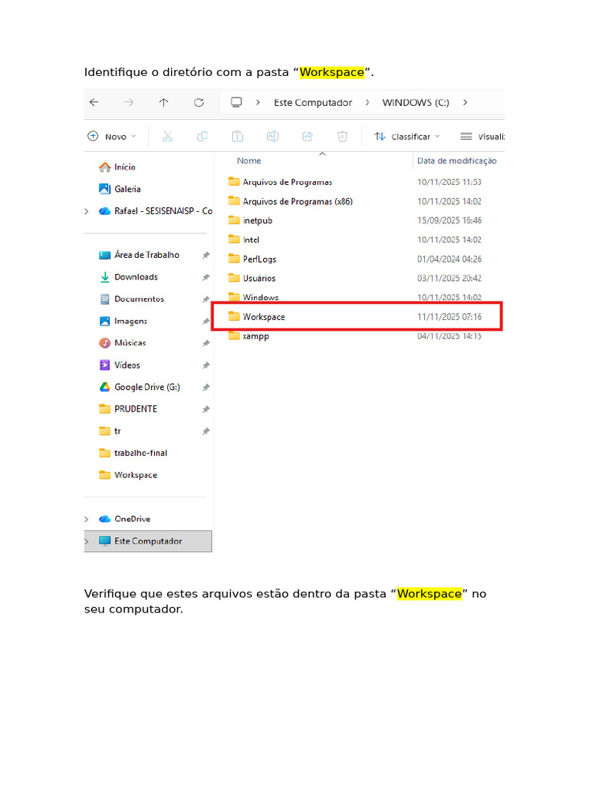Click the Share icon in toolbar
The image size is (589, 786).
click(308, 137)
